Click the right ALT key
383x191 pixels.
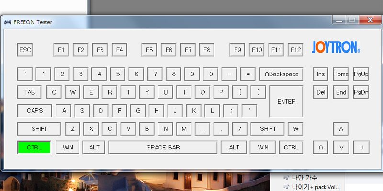coord(234,148)
